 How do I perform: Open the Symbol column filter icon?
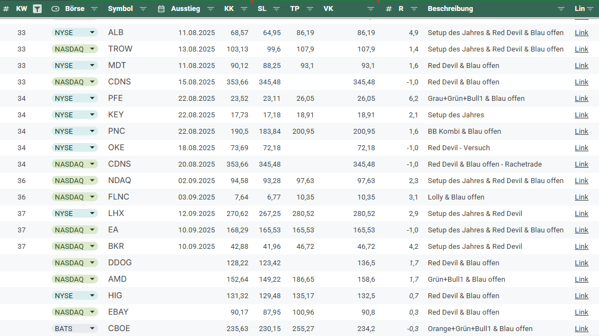pos(143,9)
